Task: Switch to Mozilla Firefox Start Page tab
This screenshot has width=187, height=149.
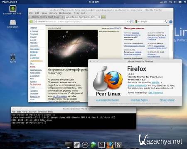Action: click(45, 17)
